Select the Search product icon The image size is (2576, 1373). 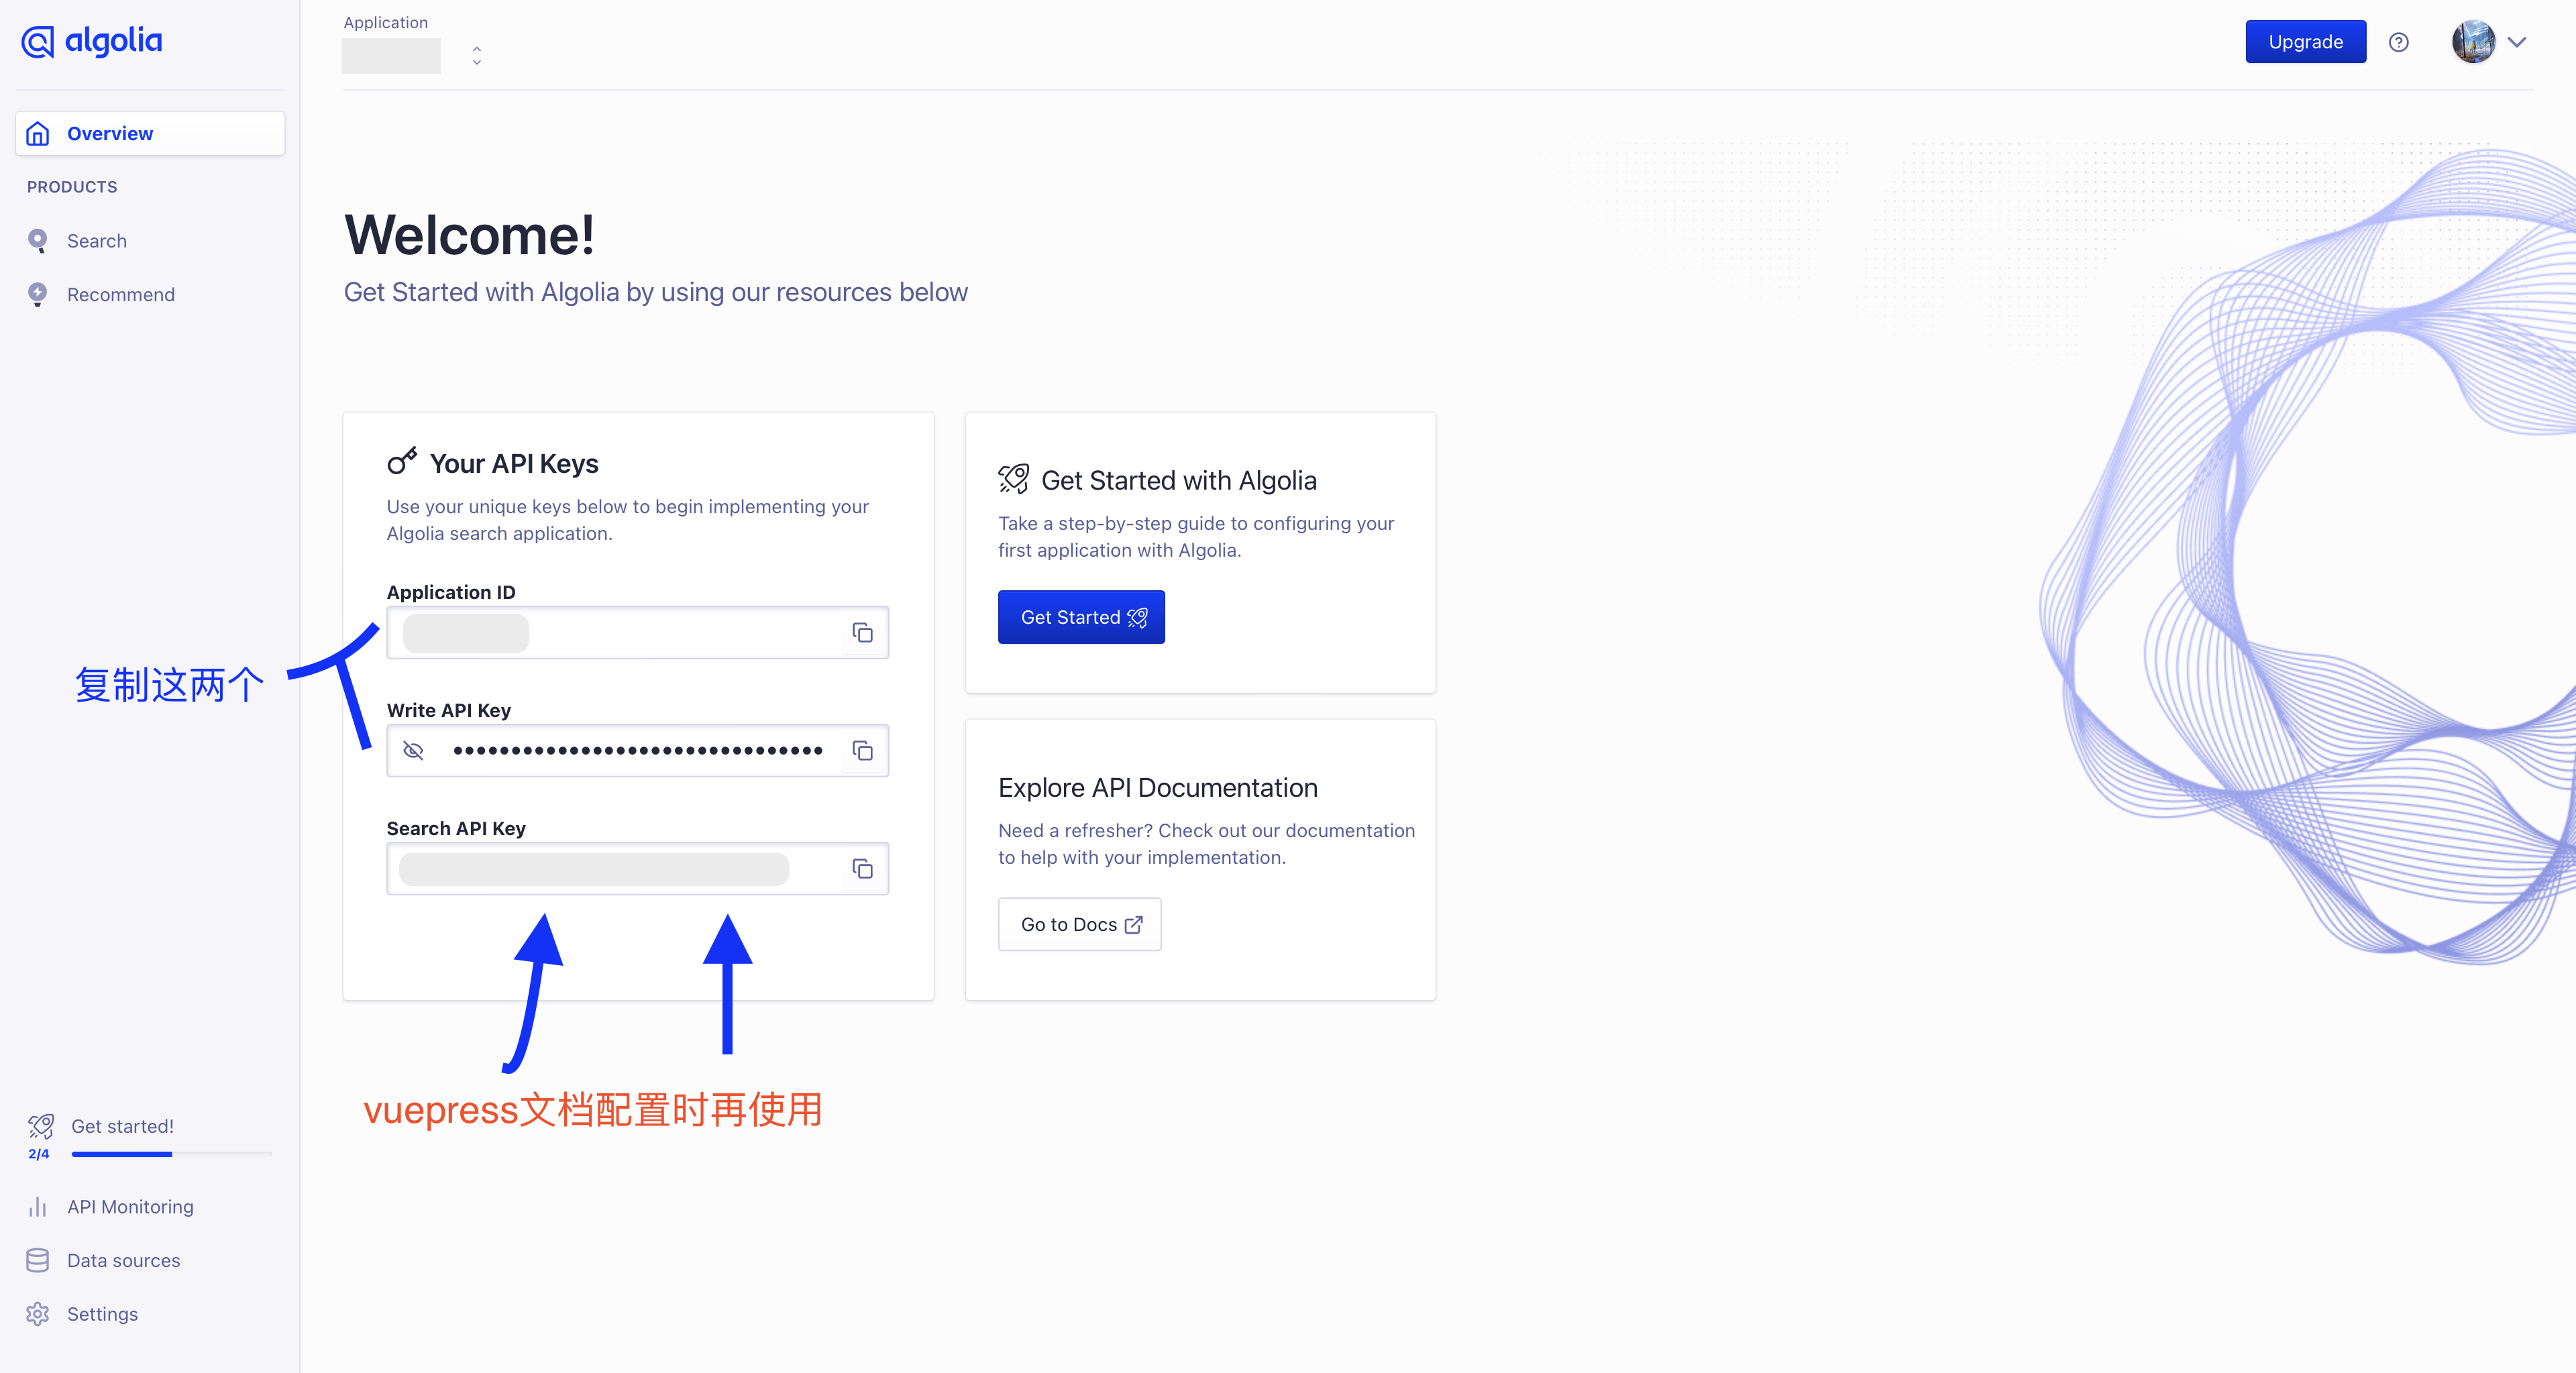pyautogui.click(x=37, y=240)
